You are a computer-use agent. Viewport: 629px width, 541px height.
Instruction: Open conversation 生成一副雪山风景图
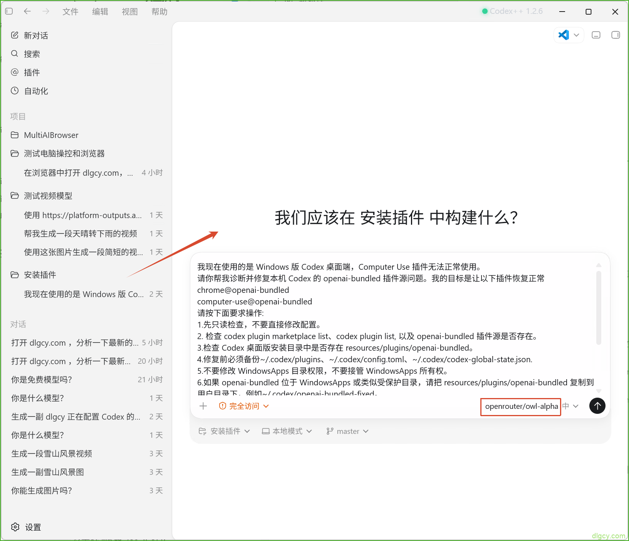(x=87, y=472)
